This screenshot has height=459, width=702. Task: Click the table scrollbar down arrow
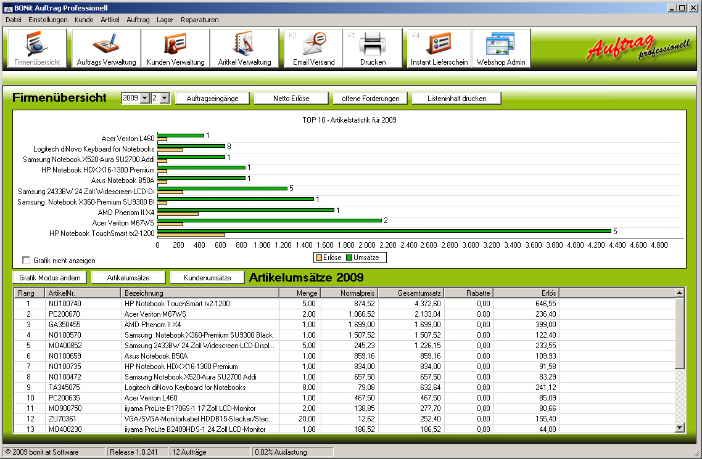coord(680,428)
